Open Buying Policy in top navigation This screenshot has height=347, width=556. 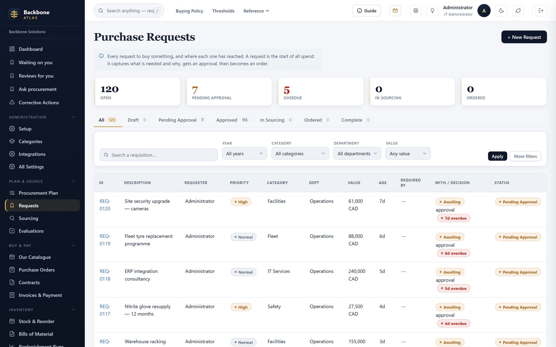coord(189,11)
